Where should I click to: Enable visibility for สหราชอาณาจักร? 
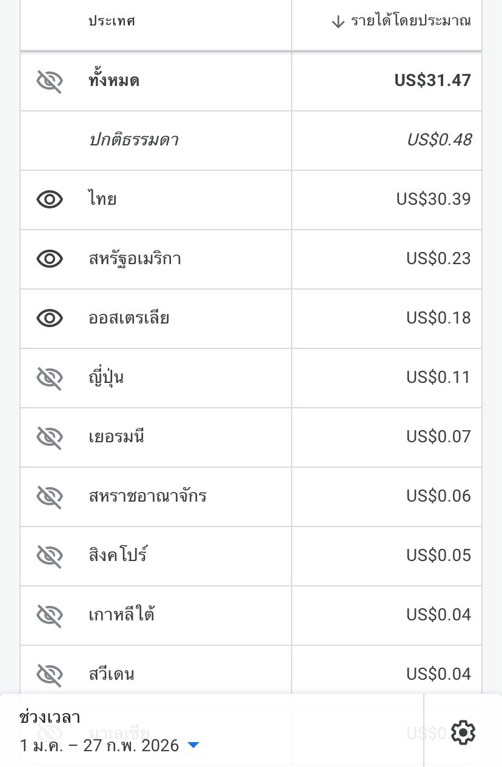(x=50, y=496)
